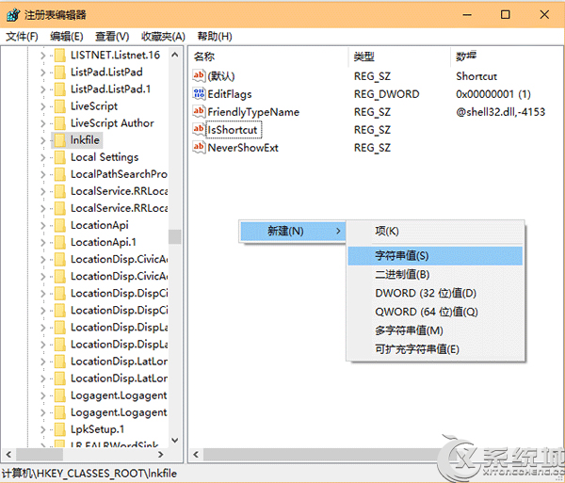Image resolution: width=565 pixels, height=483 pixels.
Task: Click the string icon beside IsShortcut
Action: tap(199, 130)
